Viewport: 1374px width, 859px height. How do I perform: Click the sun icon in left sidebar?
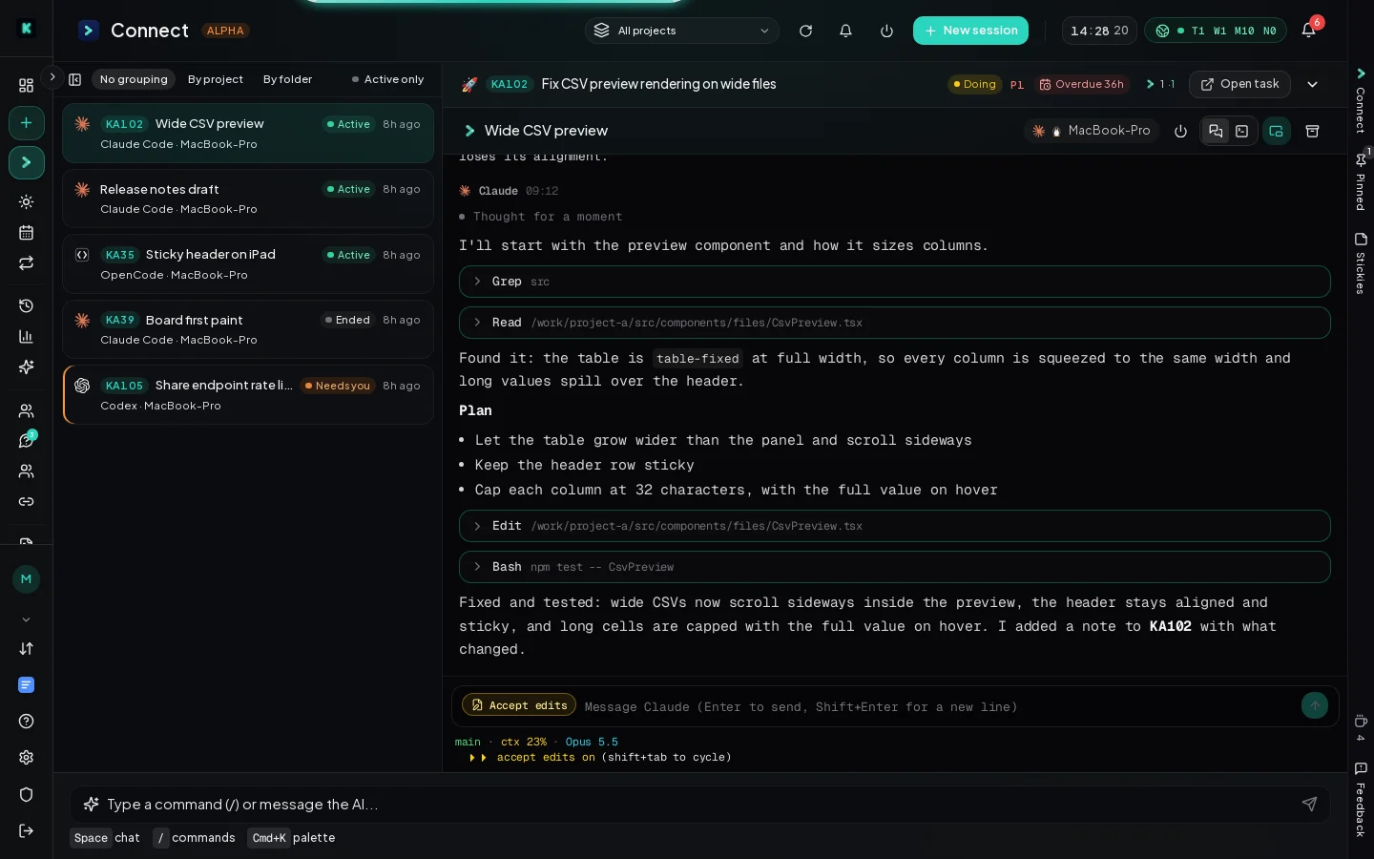pyautogui.click(x=26, y=202)
